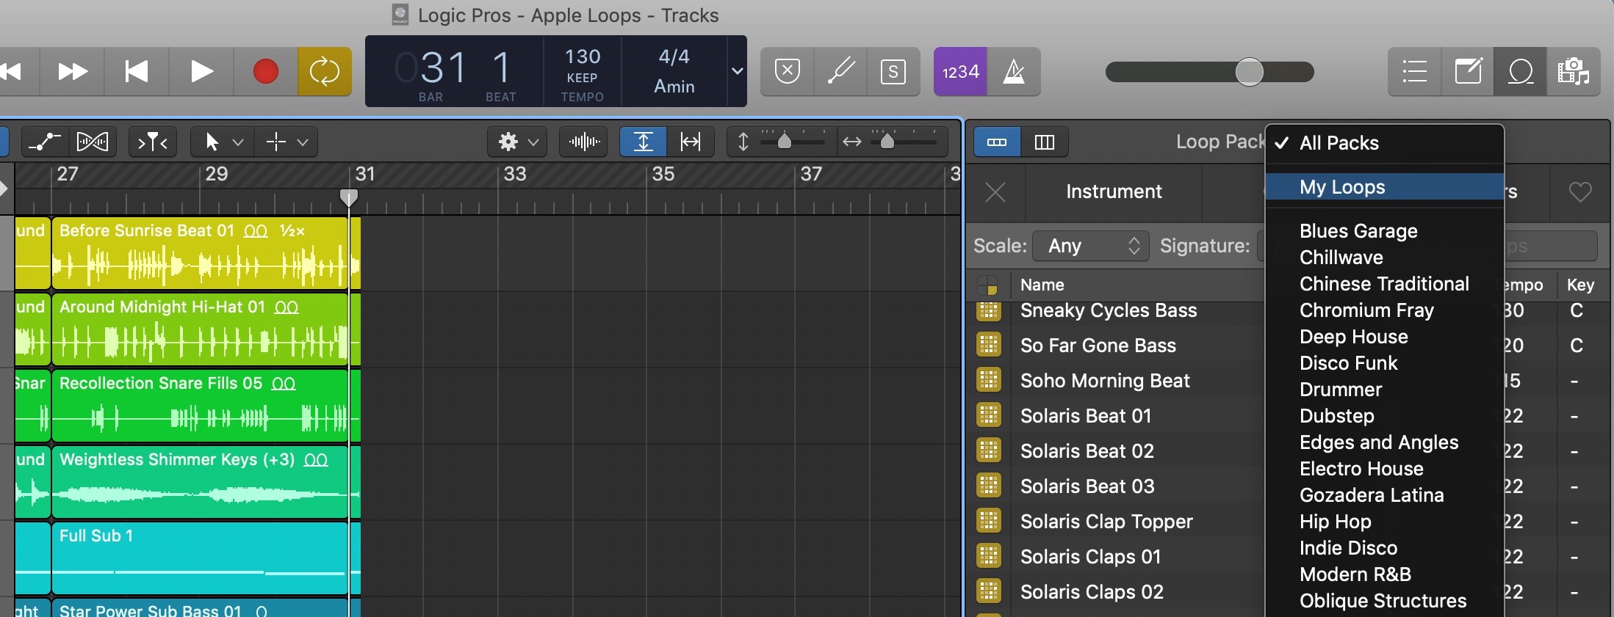This screenshot has width=1614, height=617.
Task: Toggle Cycle mode on or off
Action: [x=324, y=72]
